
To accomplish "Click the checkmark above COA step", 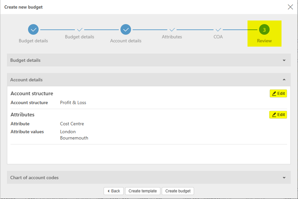I will pyautogui.click(x=218, y=30).
